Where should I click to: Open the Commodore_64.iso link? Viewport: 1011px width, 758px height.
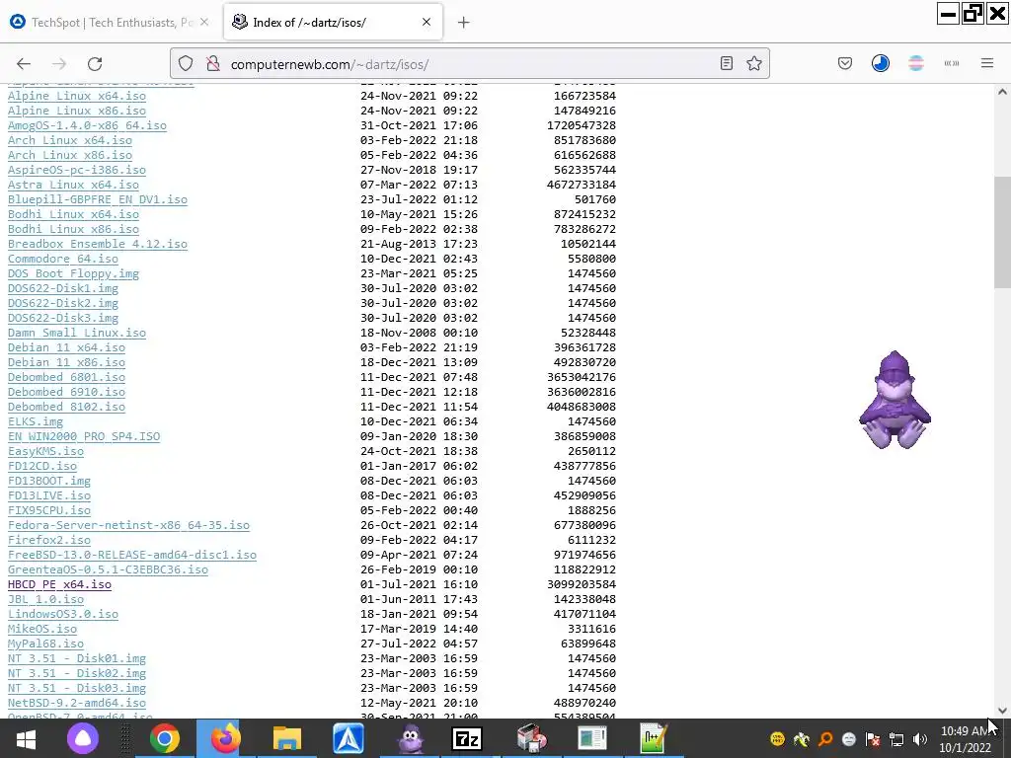click(62, 260)
